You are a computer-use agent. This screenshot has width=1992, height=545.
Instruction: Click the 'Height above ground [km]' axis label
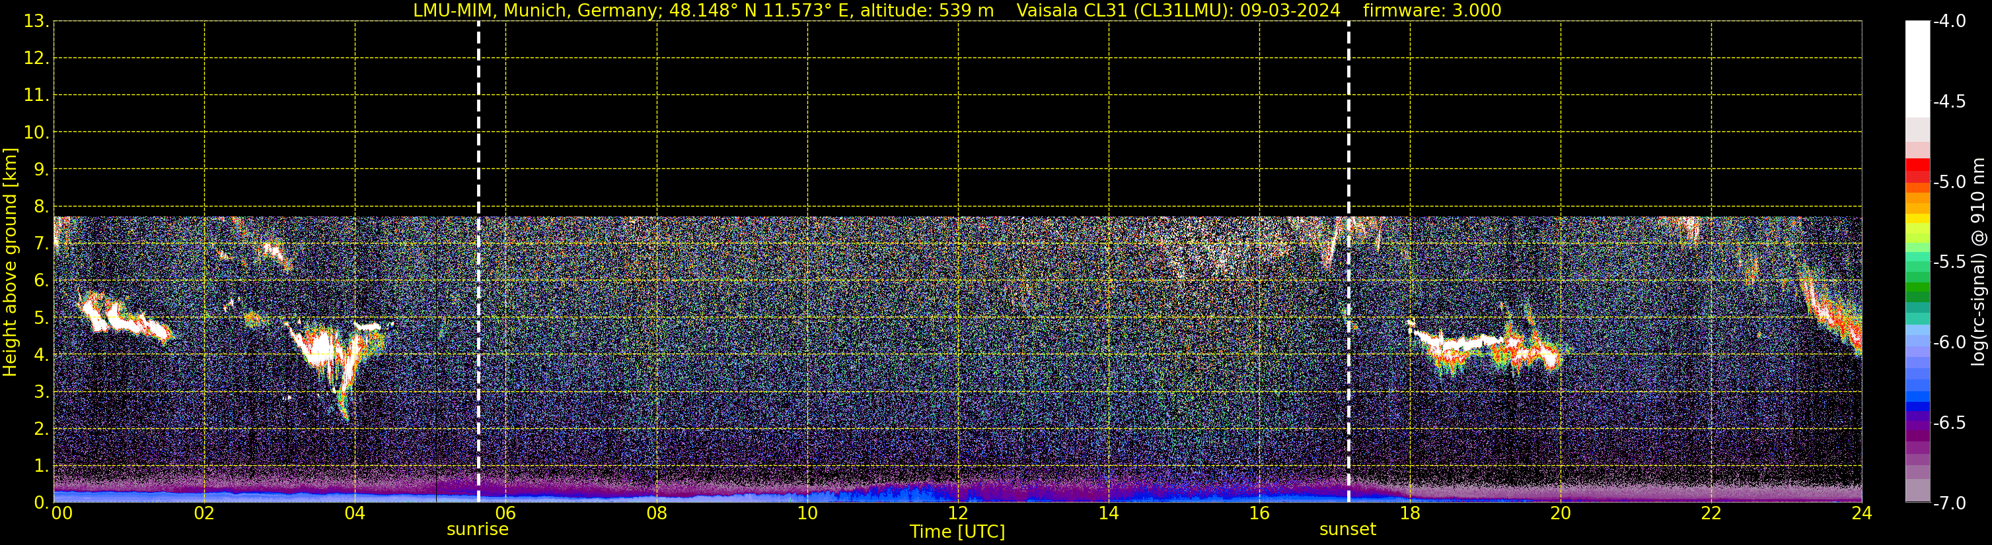click(x=10, y=263)
